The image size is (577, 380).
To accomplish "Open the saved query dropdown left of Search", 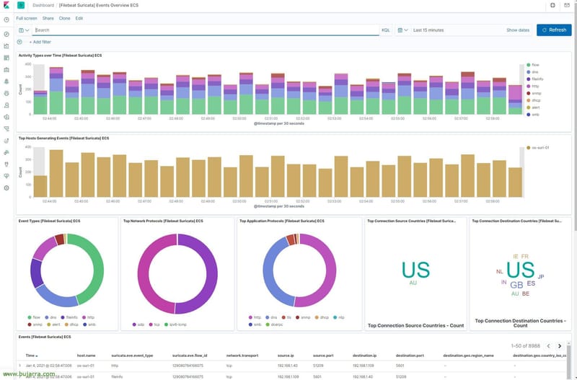I will [x=23, y=30].
